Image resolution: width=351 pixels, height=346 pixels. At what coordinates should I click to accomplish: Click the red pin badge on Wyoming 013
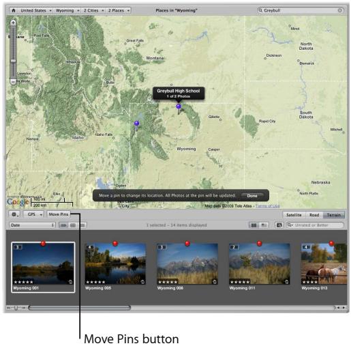(x=331, y=244)
